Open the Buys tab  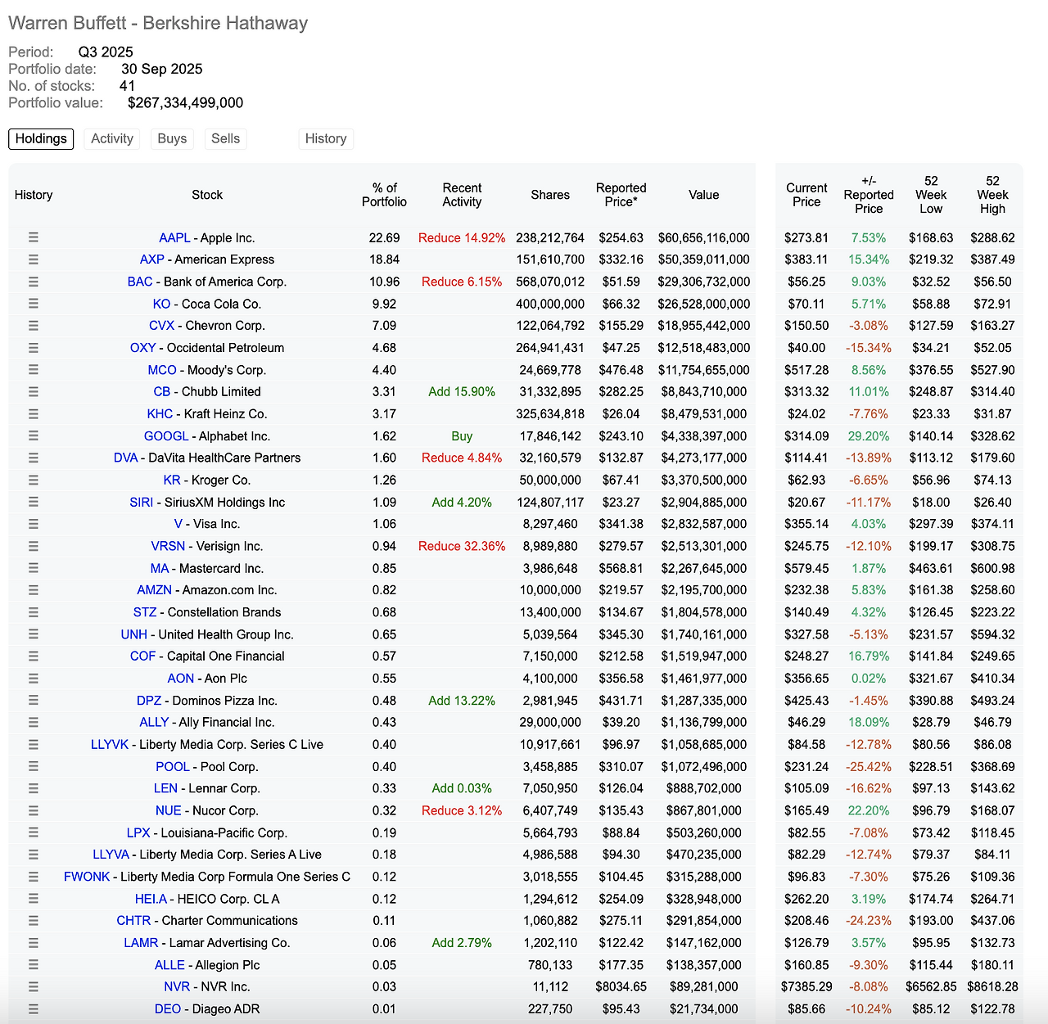point(172,139)
